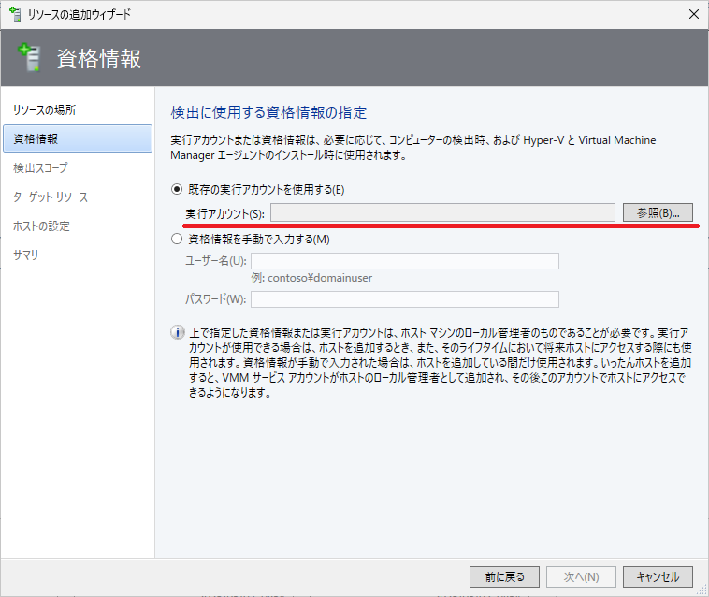
Task: Focus the ユーザー名(U) text field
Action: (405, 261)
